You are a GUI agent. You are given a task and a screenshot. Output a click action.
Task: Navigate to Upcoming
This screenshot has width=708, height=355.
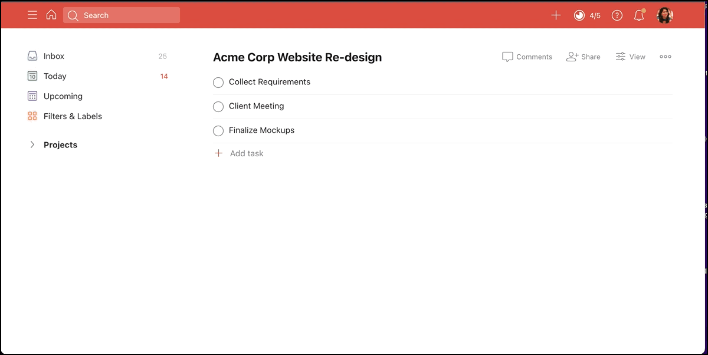click(63, 96)
